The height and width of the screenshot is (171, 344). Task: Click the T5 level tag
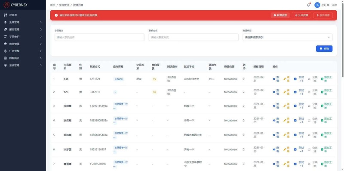pos(154,79)
